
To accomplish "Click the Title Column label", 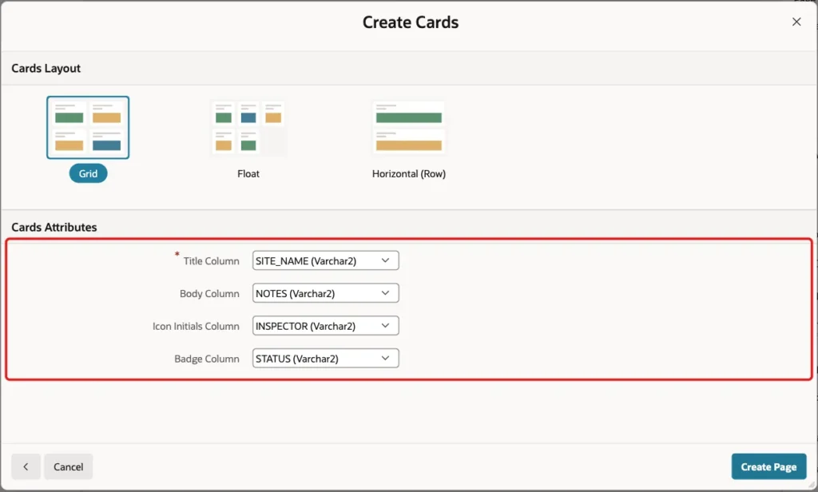I will (x=211, y=261).
